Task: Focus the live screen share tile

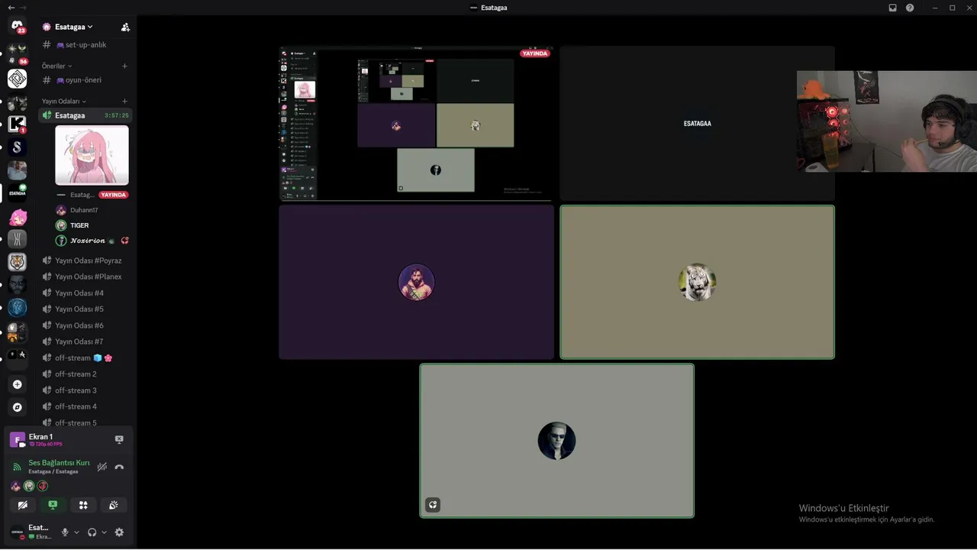Action: tap(416, 123)
